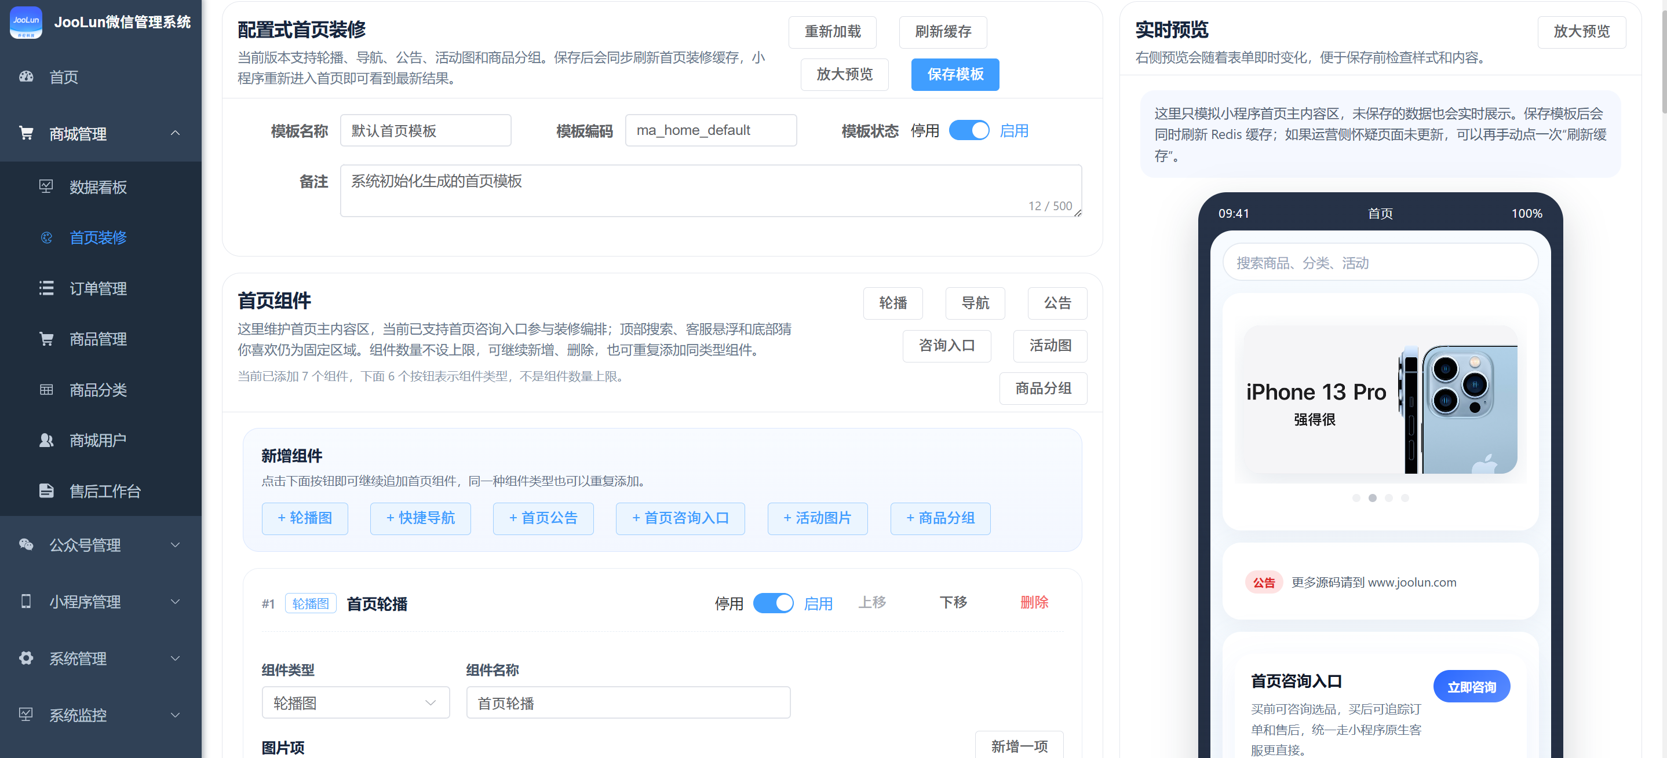This screenshot has width=1667, height=758.
Task: Click the 备注 textarea
Action: coord(710,190)
